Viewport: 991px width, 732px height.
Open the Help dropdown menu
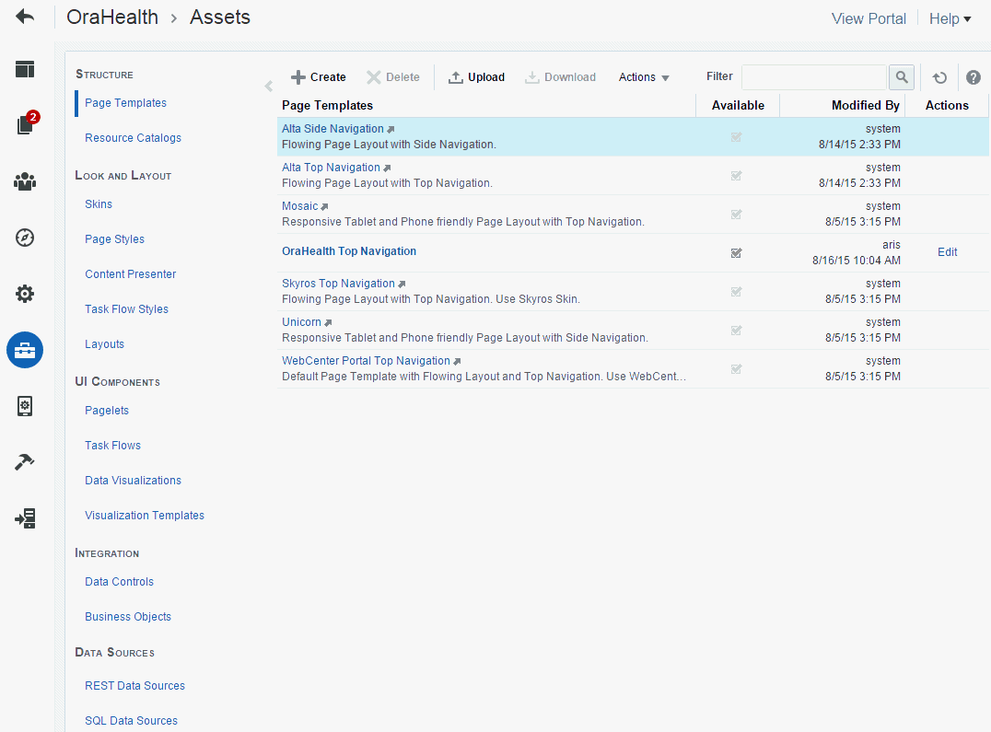tap(950, 19)
